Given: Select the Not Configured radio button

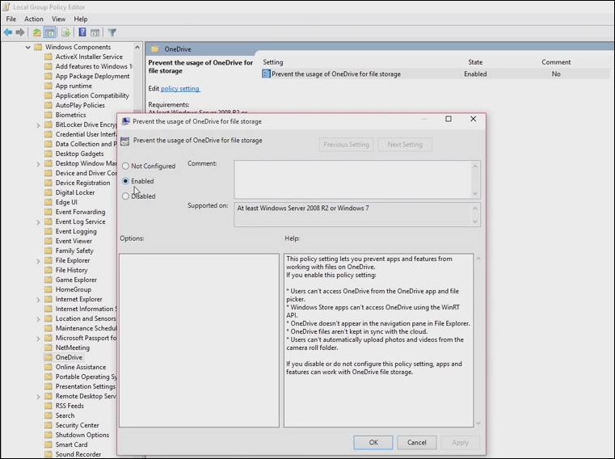Looking at the screenshot, I should (x=125, y=166).
